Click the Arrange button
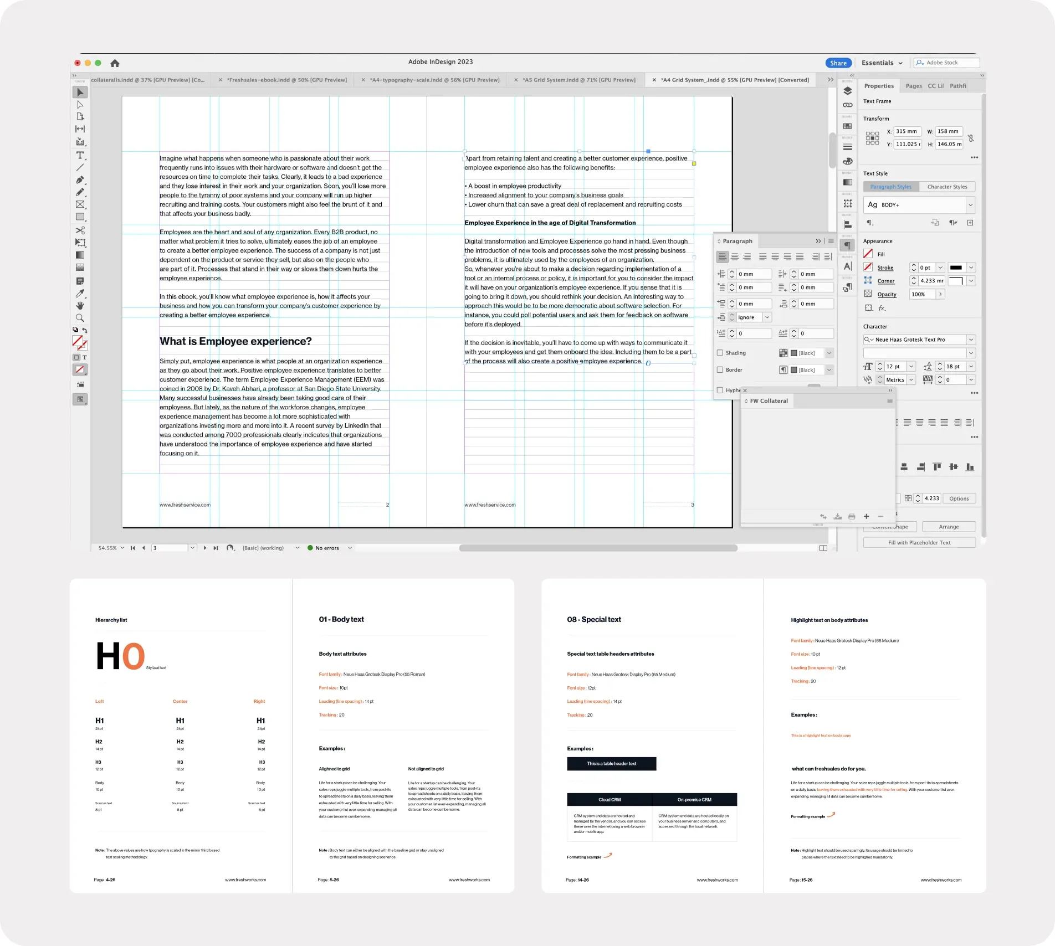1055x946 pixels. point(949,527)
